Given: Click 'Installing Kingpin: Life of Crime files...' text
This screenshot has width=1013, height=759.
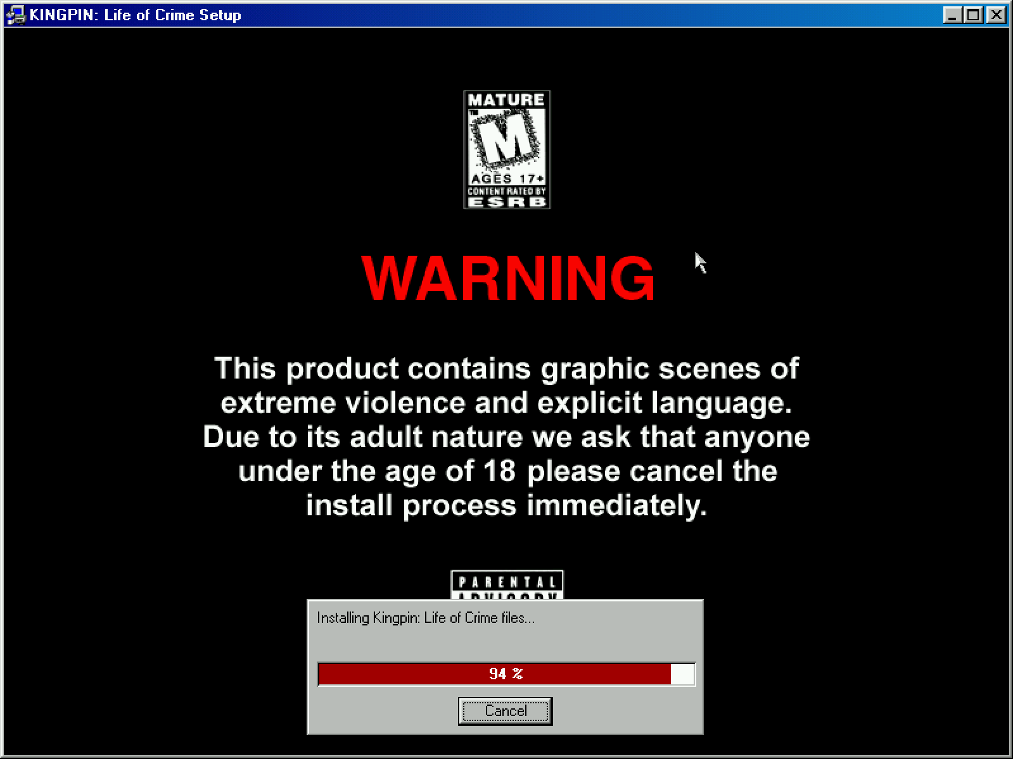Looking at the screenshot, I should [426, 618].
